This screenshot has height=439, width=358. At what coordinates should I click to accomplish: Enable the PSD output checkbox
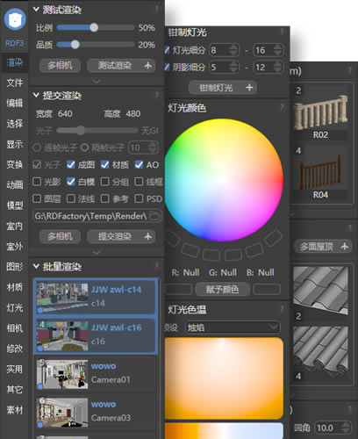[139, 198]
